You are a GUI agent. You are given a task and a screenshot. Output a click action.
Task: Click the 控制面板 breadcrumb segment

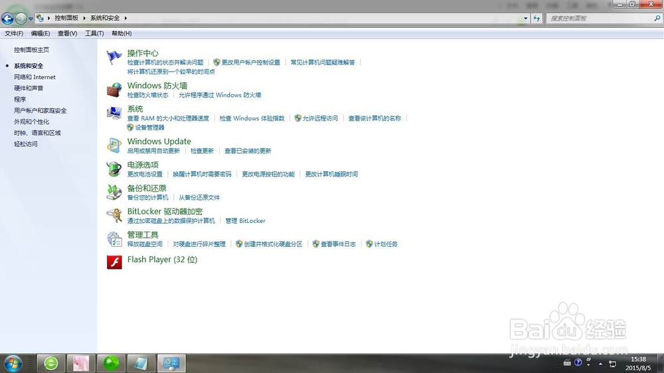point(66,18)
